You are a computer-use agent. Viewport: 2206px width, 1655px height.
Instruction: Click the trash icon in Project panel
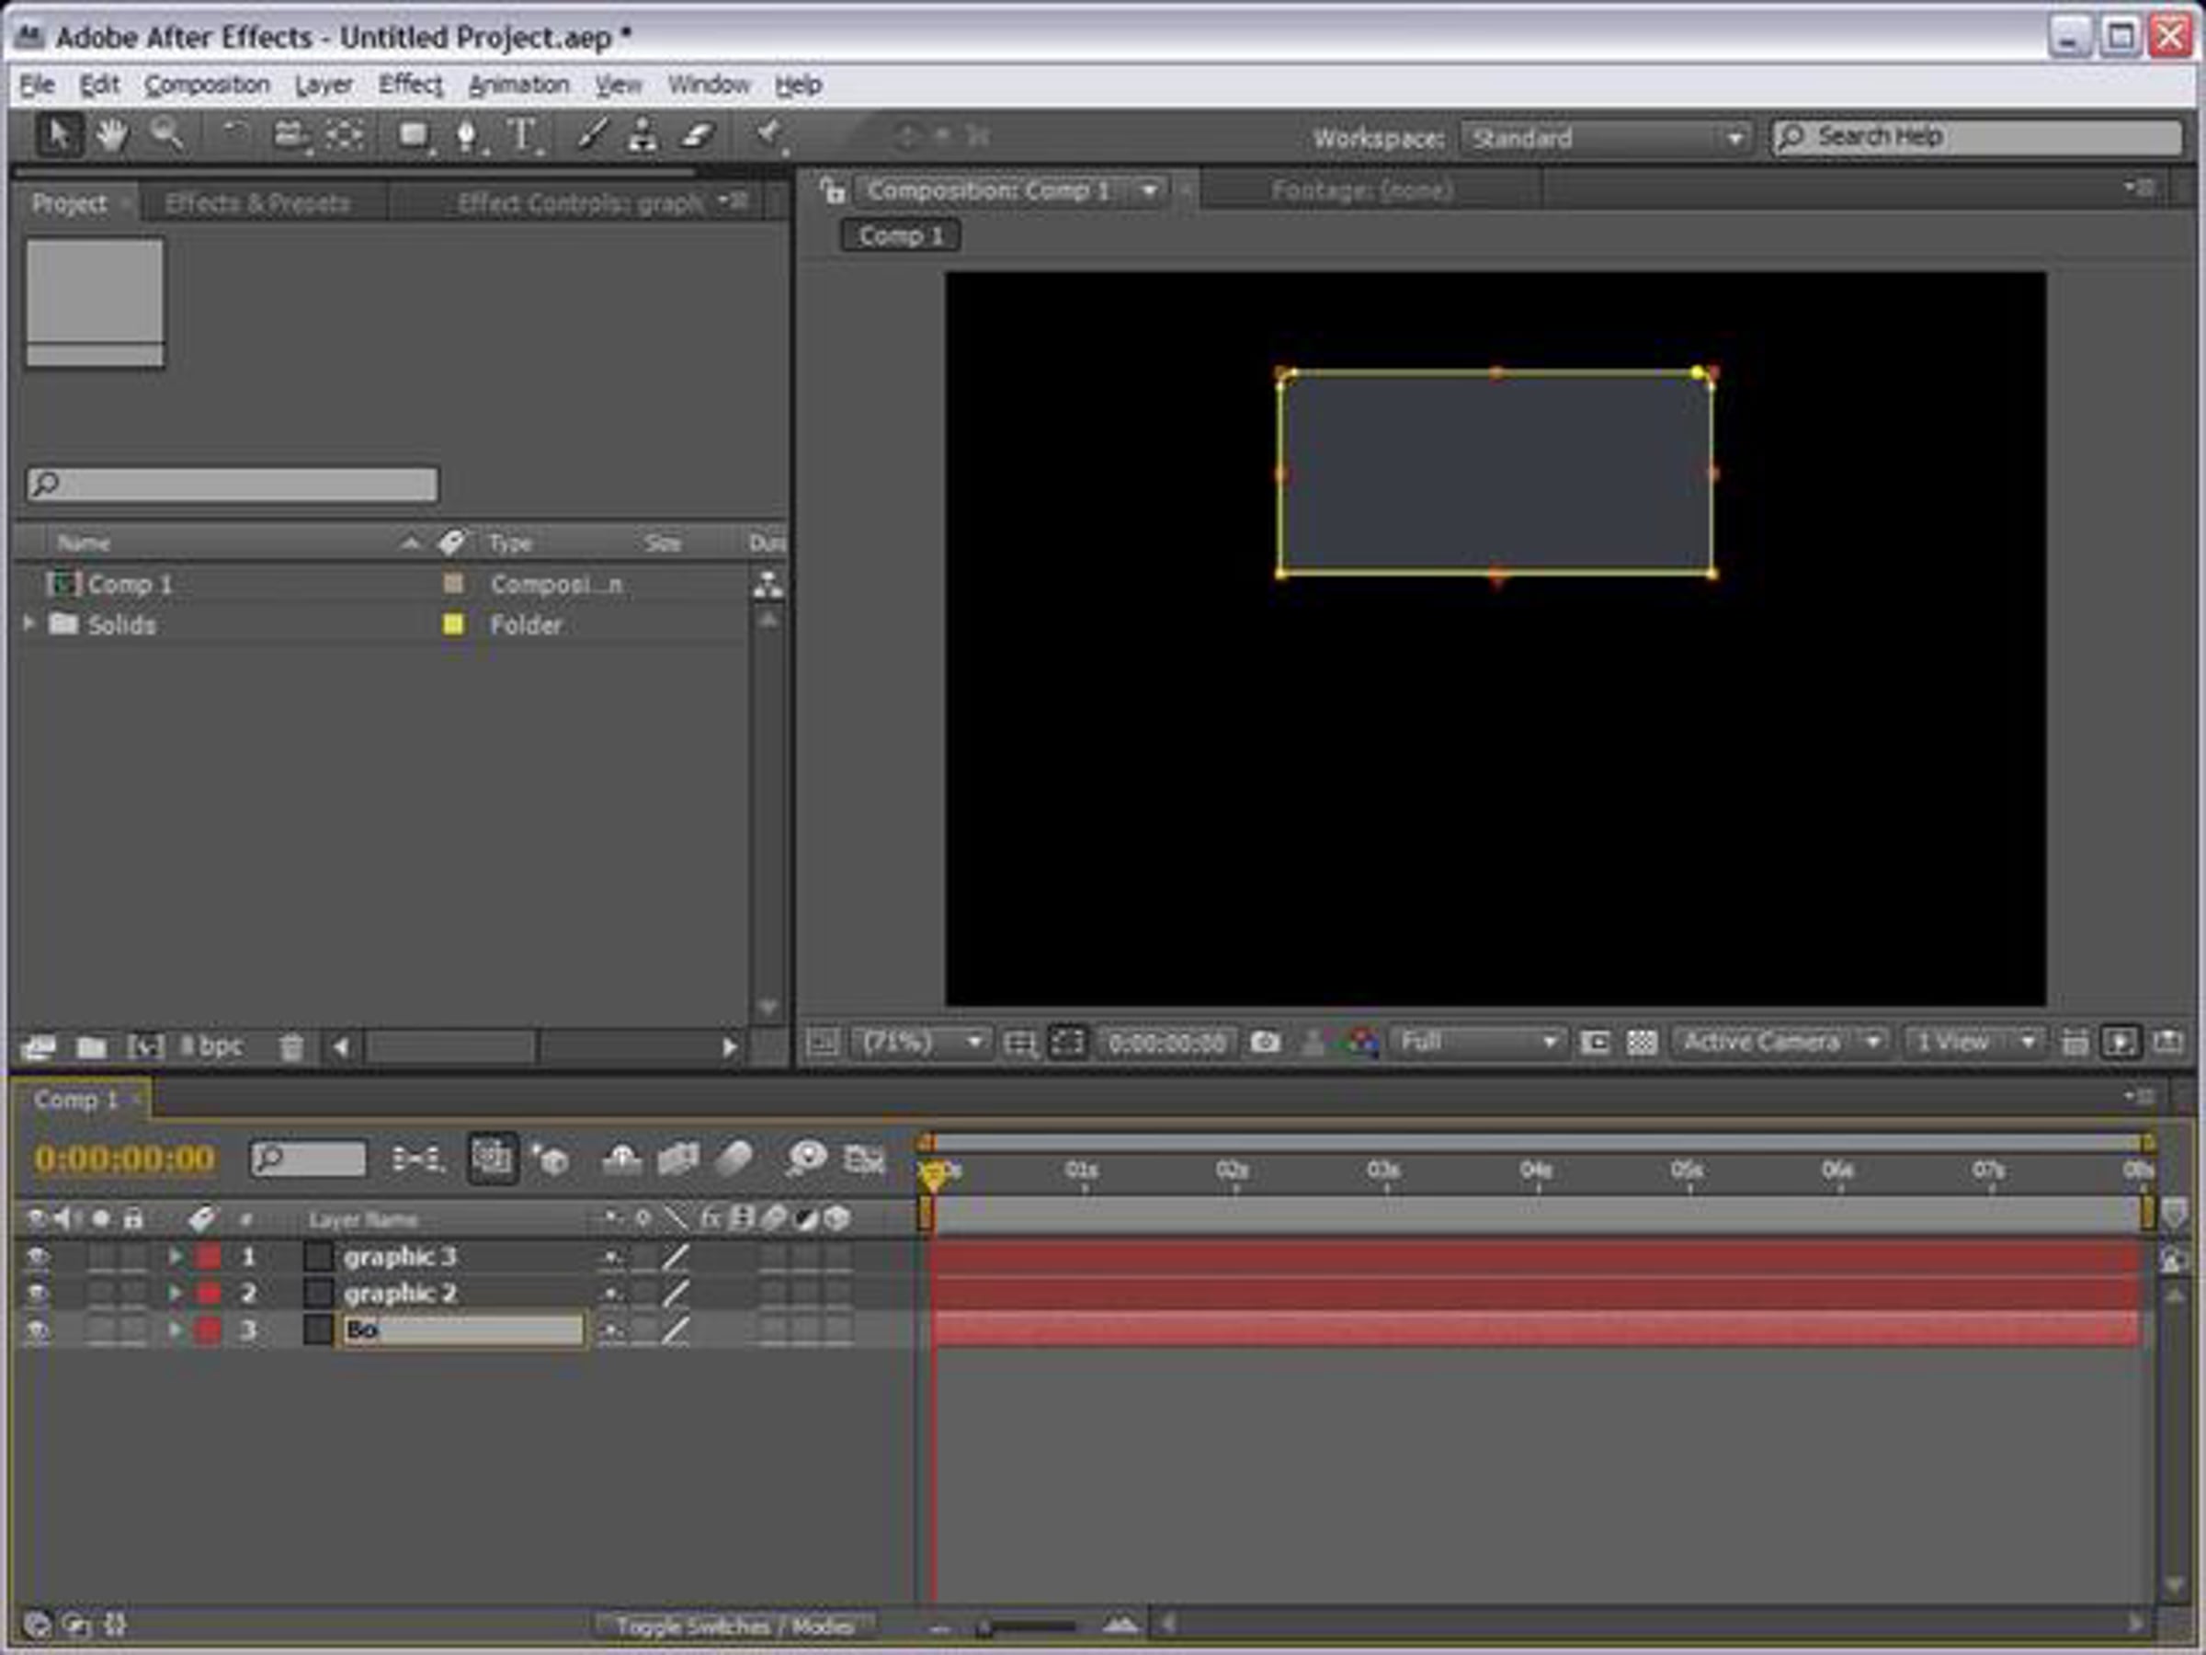(291, 1047)
